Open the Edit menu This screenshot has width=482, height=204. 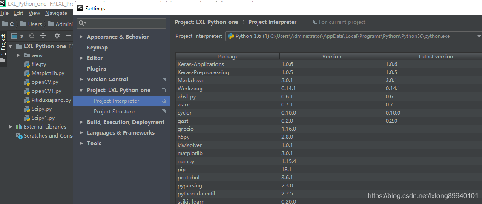(x=18, y=13)
